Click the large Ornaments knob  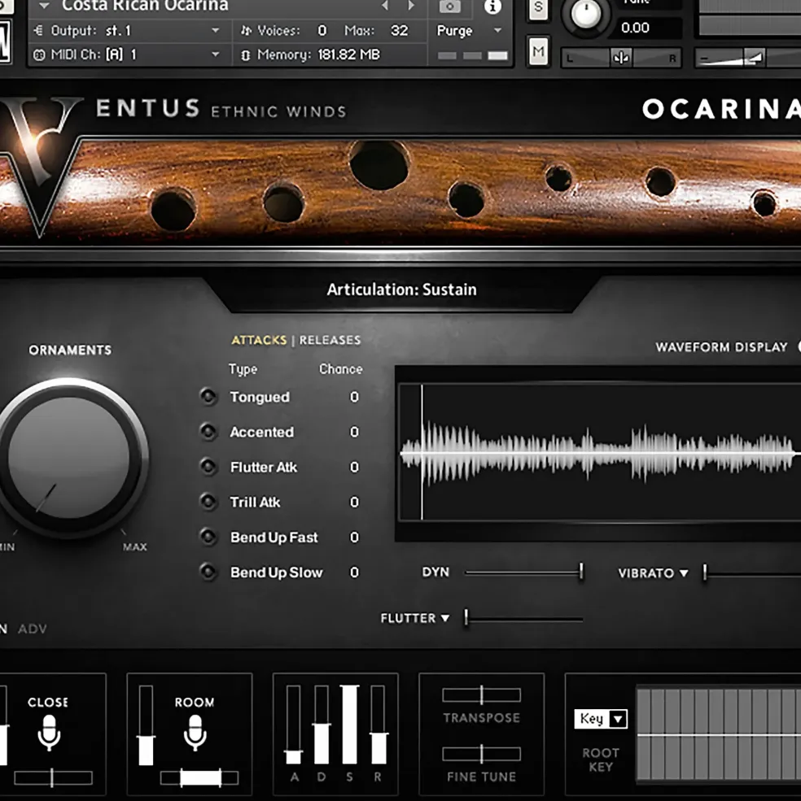pos(69,458)
